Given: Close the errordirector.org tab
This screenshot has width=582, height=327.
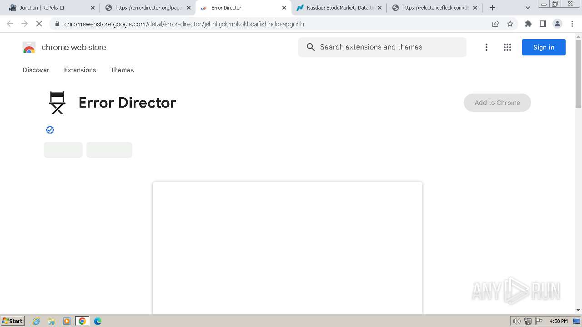Looking at the screenshot, I should coord(188,8).
